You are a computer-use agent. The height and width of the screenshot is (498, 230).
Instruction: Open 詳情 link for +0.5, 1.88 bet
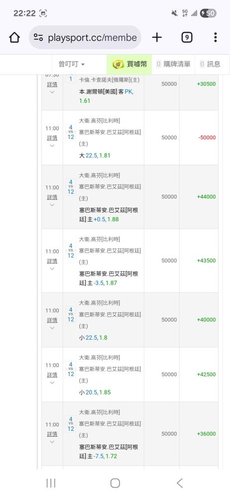point(52,197)
